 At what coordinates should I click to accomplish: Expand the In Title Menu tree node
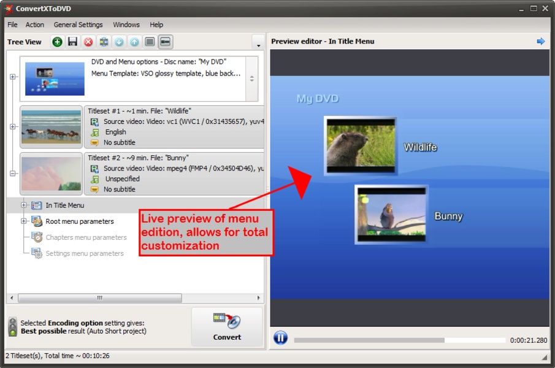pos(23,205)
